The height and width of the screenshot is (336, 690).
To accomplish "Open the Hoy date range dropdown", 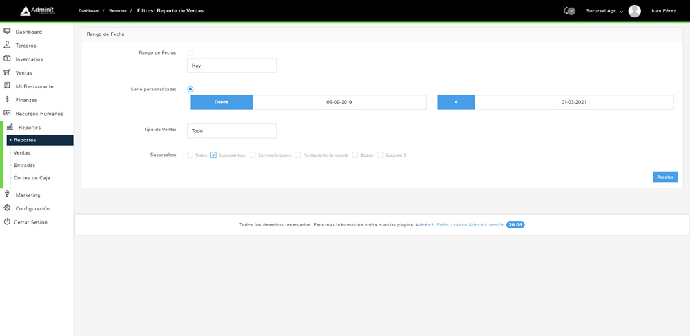I will (x=232, y=66).
